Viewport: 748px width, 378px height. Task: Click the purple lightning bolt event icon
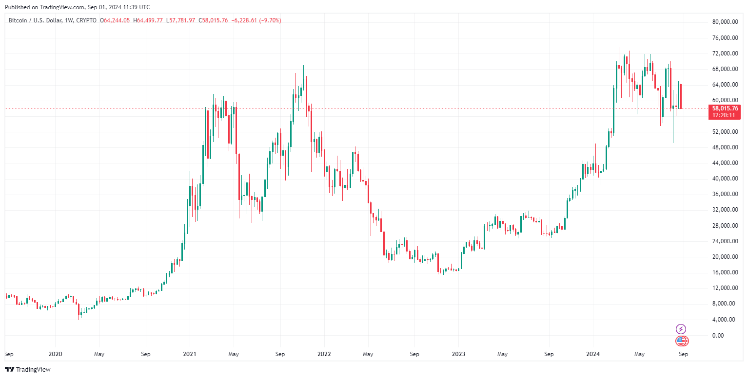681,329
